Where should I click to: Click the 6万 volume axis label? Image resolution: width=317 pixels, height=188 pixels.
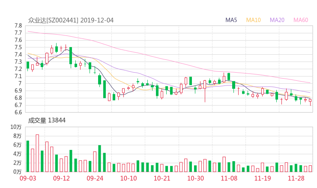(18, 145)
